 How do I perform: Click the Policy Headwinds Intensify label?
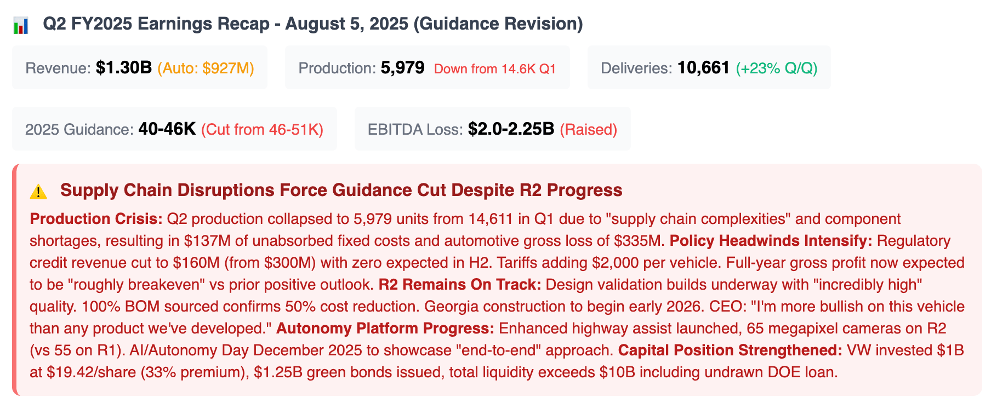tap(771, 241)
